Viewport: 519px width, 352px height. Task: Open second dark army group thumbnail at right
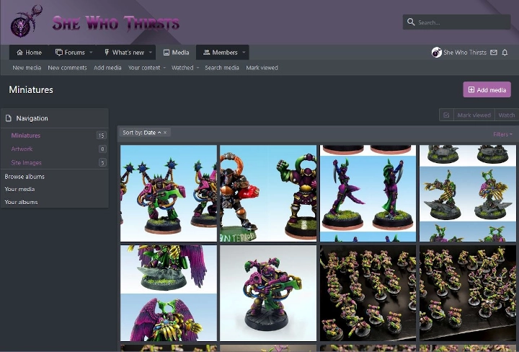coord(467,293)
